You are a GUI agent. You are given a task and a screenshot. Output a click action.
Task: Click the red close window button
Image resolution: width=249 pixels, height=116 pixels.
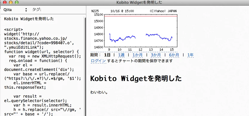click(x=5, y=2)
